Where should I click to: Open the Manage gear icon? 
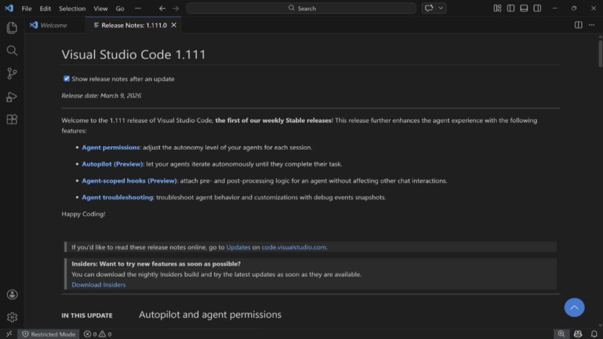point(12,317)
